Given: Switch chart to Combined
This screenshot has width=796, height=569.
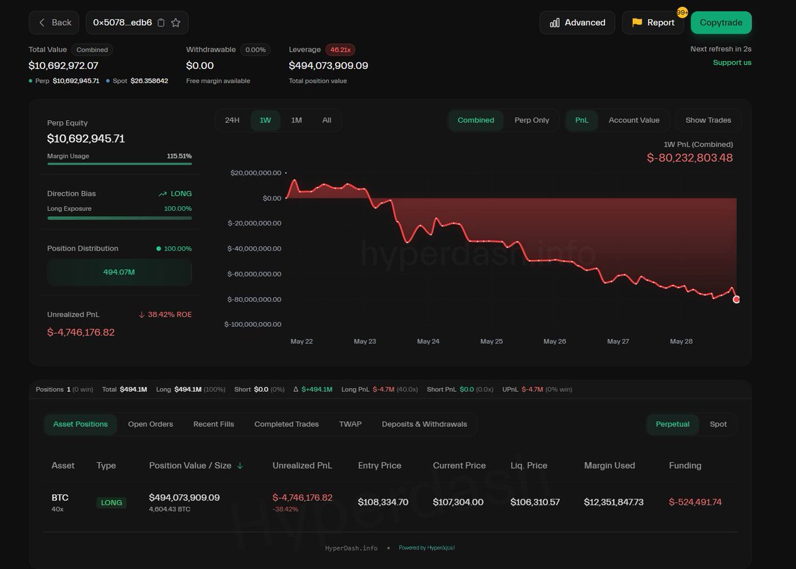Looking at the screenshot, I should point(476,120).
